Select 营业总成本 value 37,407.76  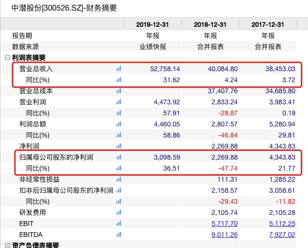223,91
